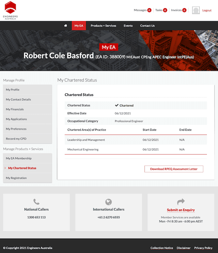Click Mon - Fri 8:30 am - 6:00 pm AEST text
This screenshot has width=218, height=253.
coord(181,221)
